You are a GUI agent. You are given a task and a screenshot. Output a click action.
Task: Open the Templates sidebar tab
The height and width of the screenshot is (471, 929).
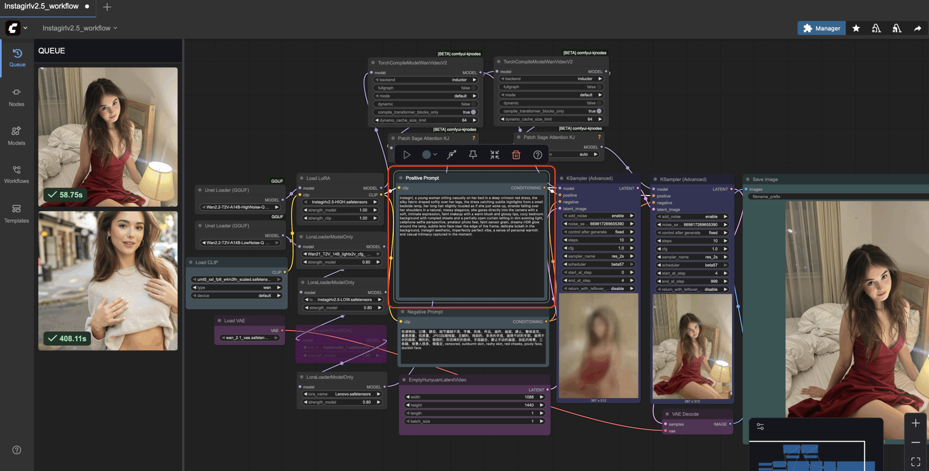[17, 214]
